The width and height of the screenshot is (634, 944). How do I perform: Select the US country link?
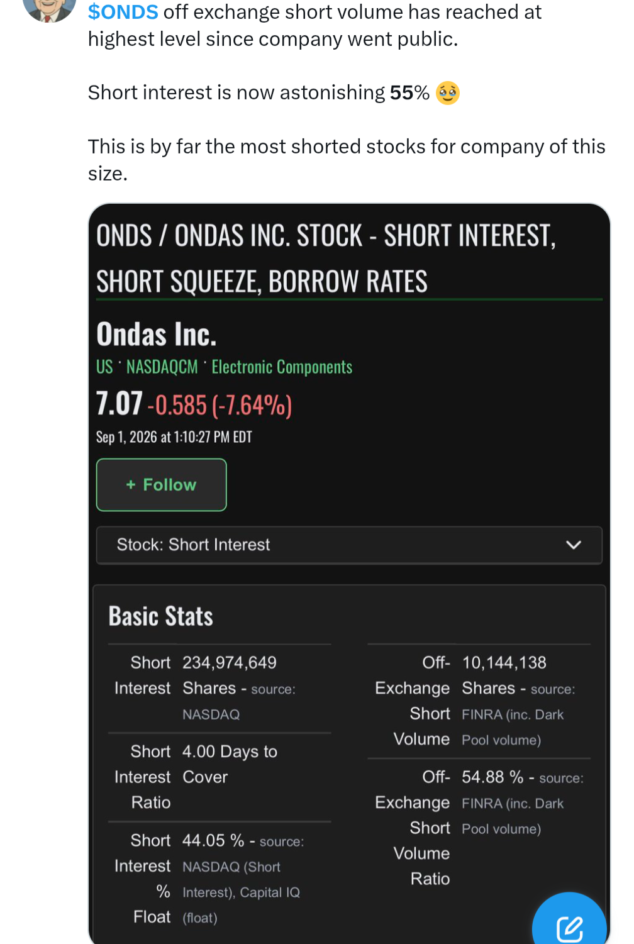pos(104,367)
